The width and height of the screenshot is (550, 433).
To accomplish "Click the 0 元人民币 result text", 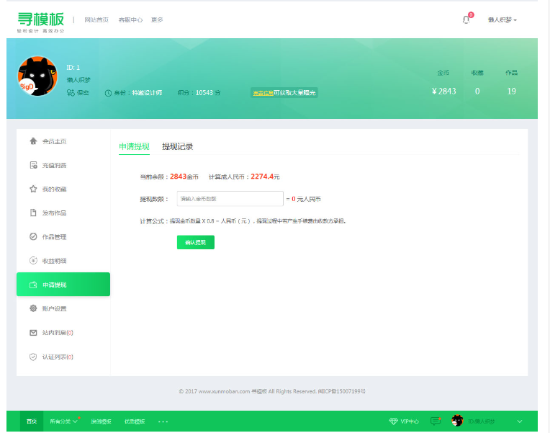I will pos(306,199).
